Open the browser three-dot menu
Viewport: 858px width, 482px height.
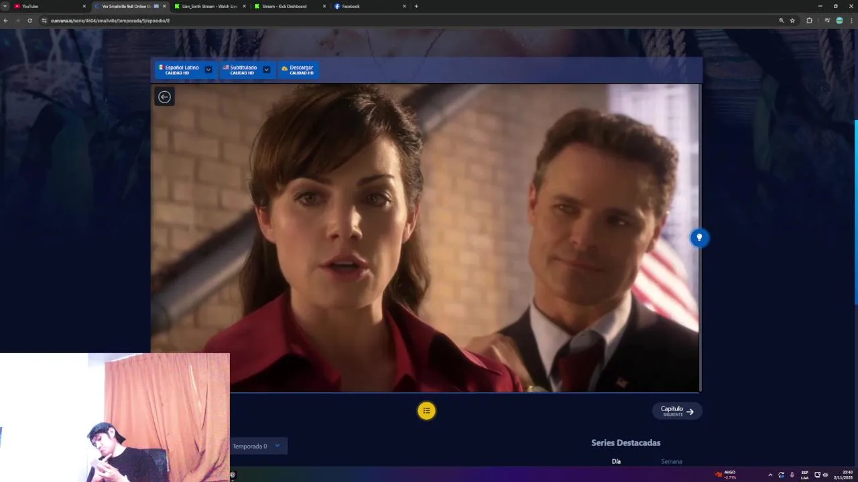[x=851, y=21]
